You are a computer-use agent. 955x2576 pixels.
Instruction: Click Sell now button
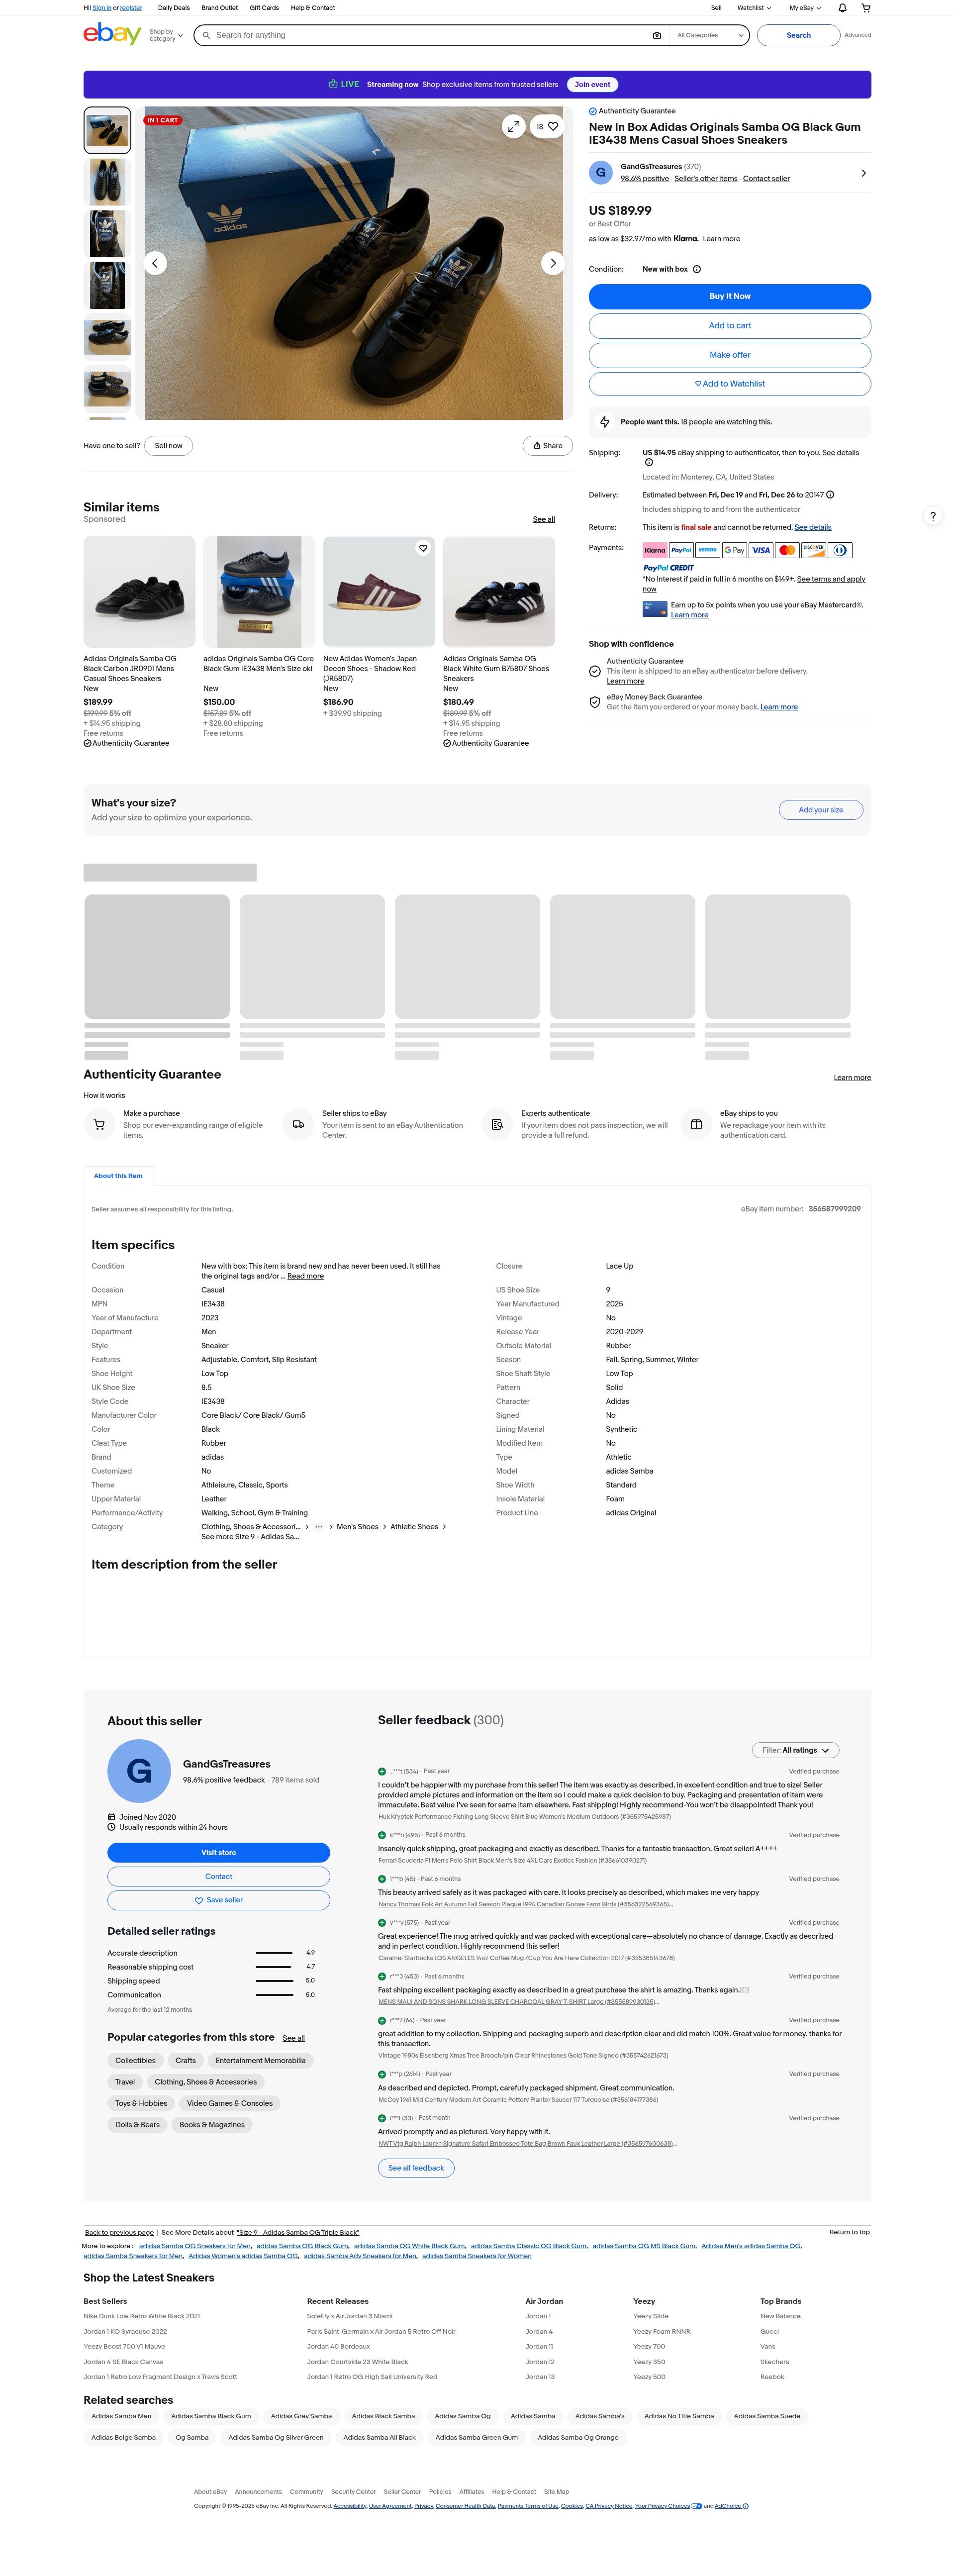(x=169, y=446)
